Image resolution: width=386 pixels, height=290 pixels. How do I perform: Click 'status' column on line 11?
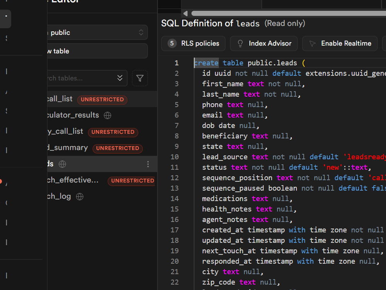214,167
